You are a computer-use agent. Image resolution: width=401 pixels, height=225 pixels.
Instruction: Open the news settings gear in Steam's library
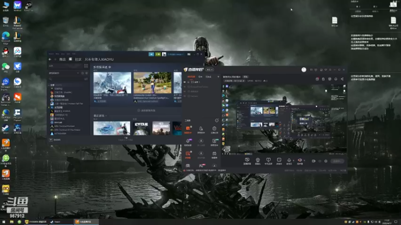pos(110,67)
